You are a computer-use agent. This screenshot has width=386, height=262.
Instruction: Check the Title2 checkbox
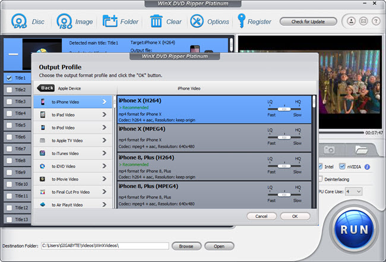pos(9,90)
